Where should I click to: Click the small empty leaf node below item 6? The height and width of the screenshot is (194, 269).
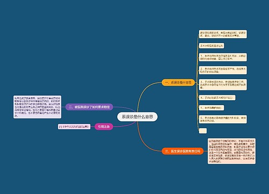pyautogui.click(x=203, y=130)
